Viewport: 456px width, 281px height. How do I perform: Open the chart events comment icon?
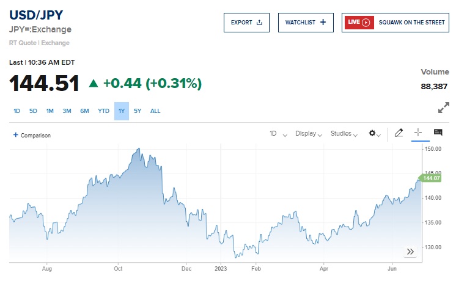coord(438,133)
